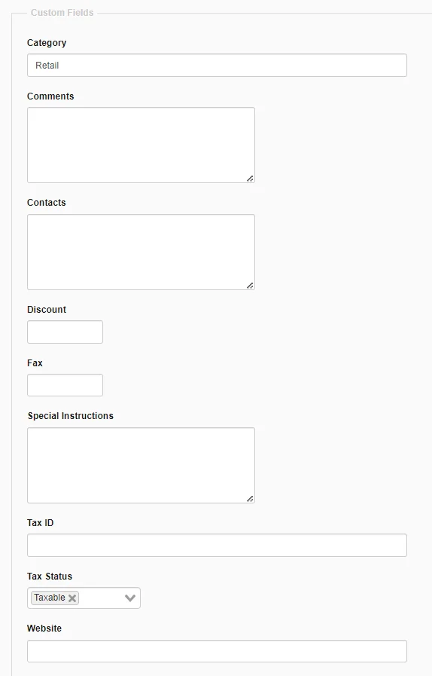Image resolution: width=432 pixels, height=676 pixels.
Task: Focus the Category field containing Retail
Action: point(217,65)
